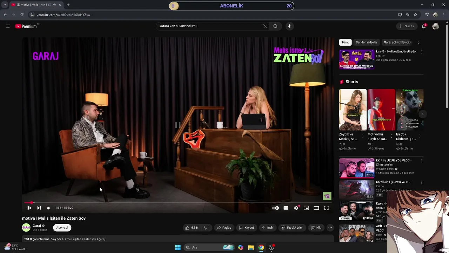The image size is (449, 253).
Task: Open options for the Motive'nin olaylı short
Action: click(x=391, y=136)
